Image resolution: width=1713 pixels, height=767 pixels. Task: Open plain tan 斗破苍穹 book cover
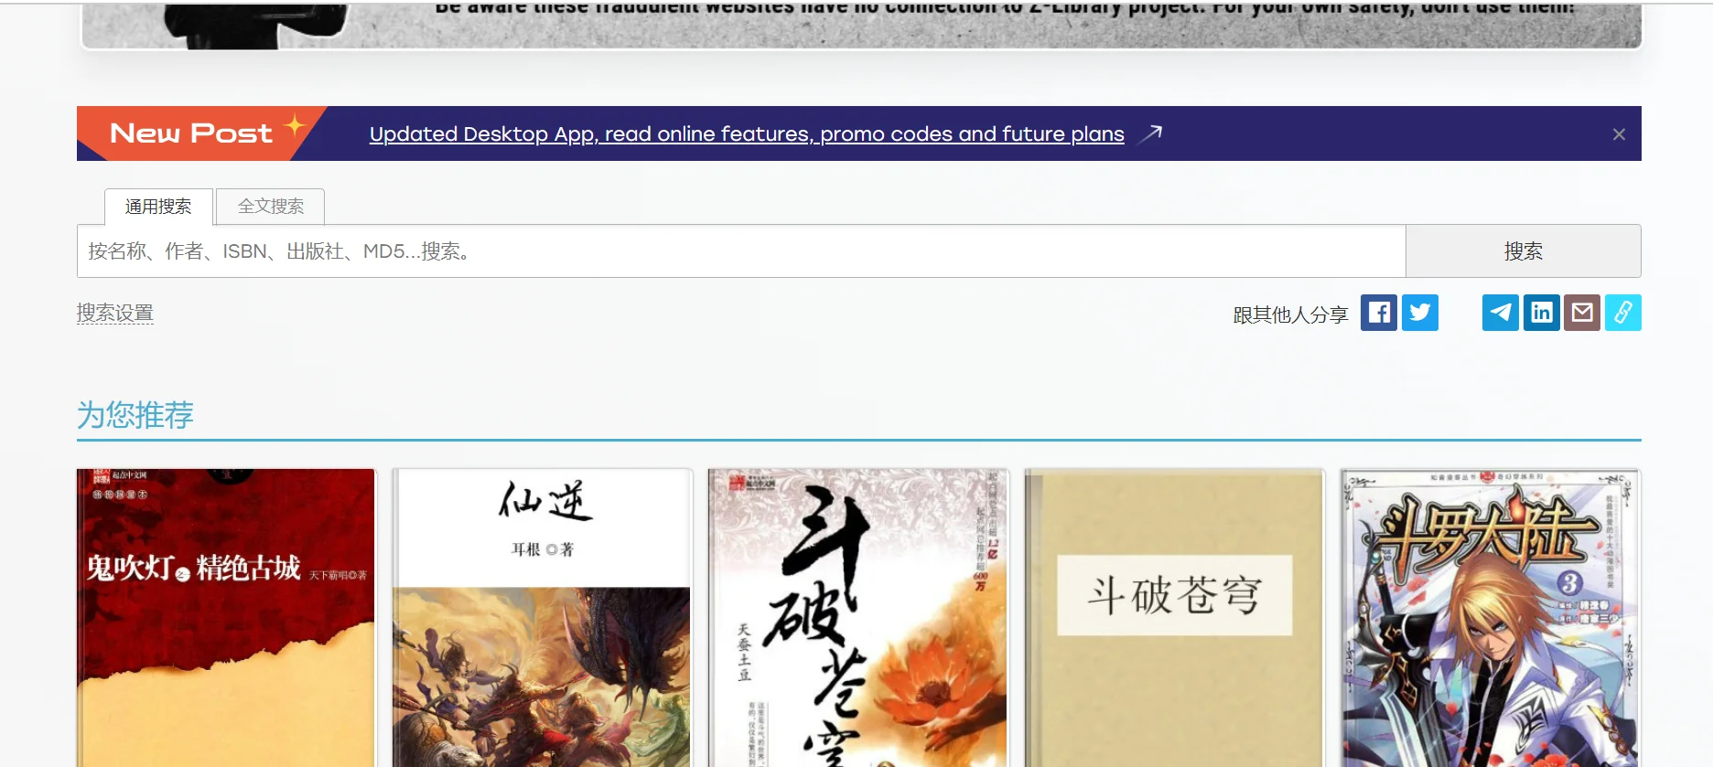coord(1174,618)
